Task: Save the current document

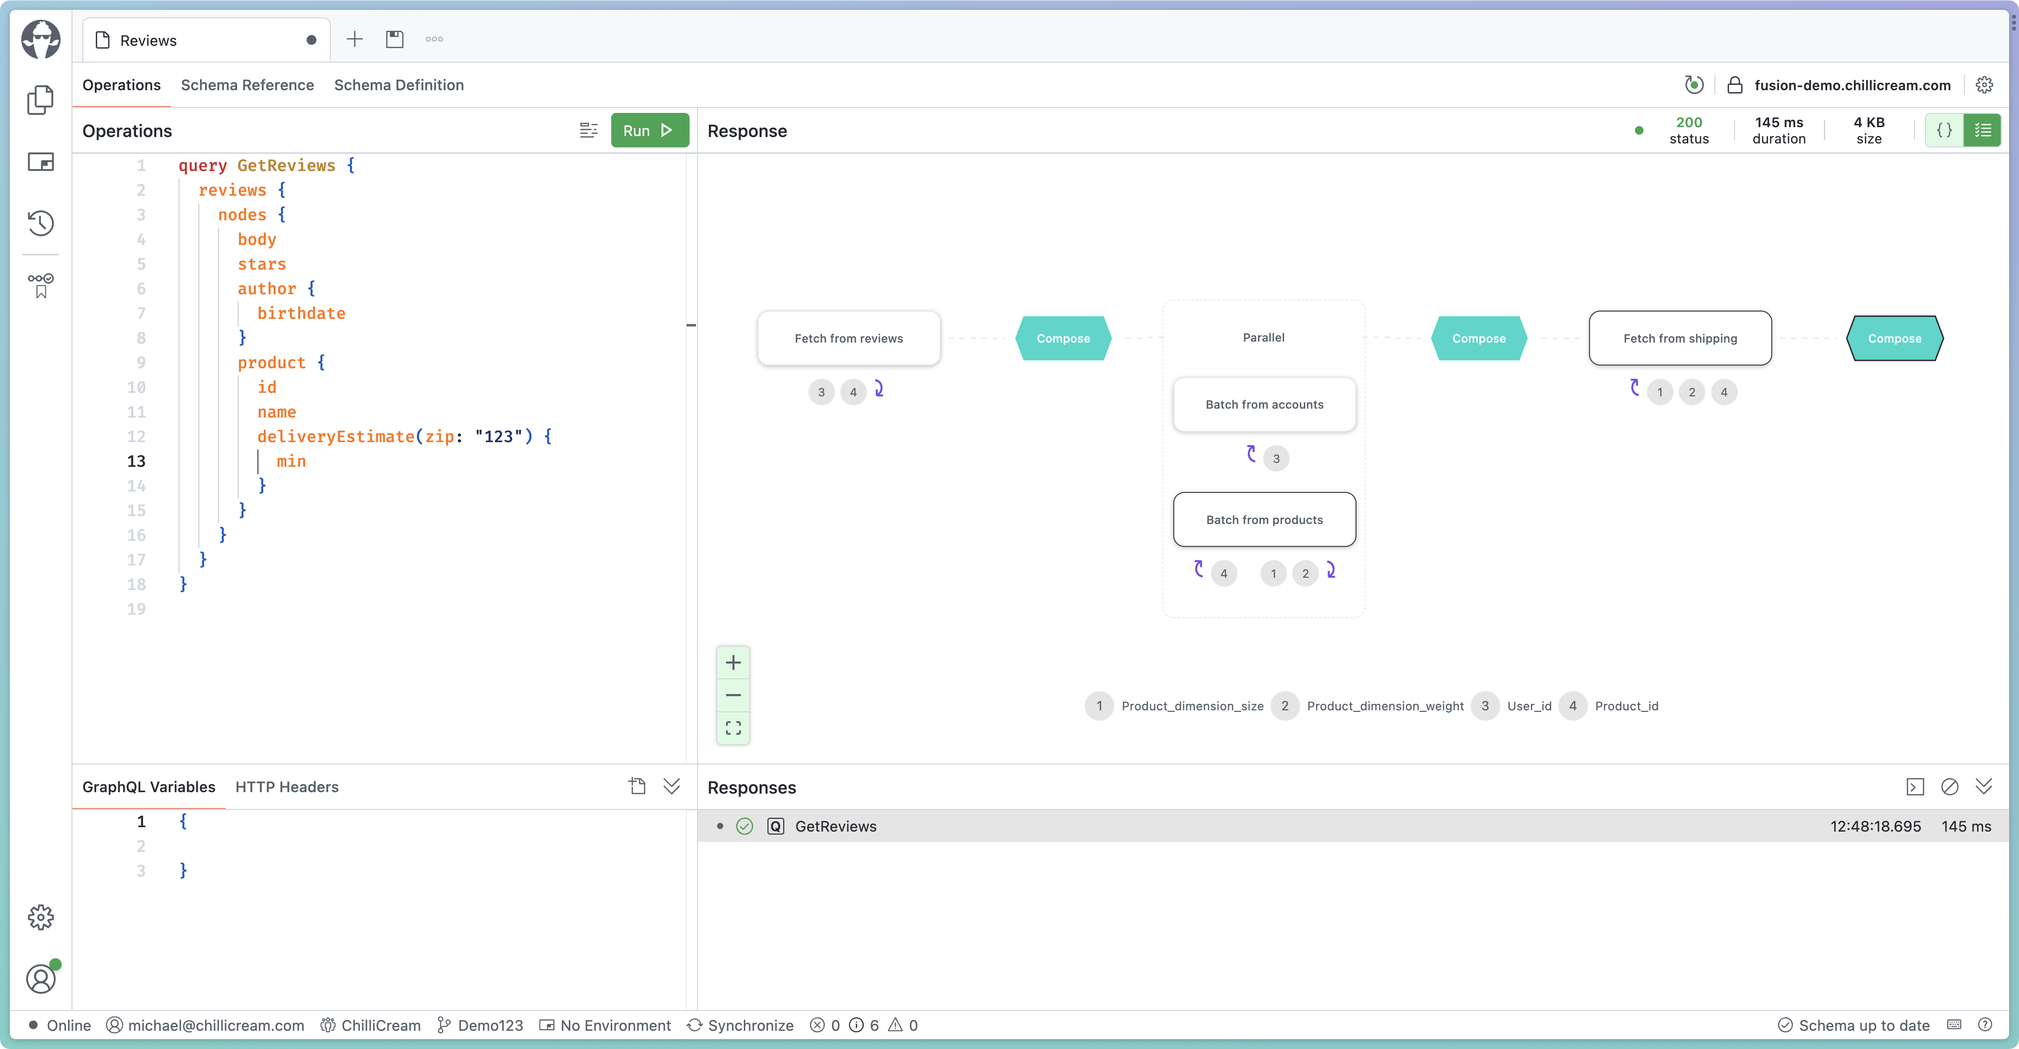Action: click(394, 39)
